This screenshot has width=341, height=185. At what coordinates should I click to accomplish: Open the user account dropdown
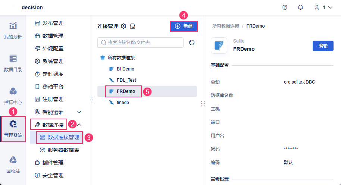pyautogui.click(x=323, y=7)
